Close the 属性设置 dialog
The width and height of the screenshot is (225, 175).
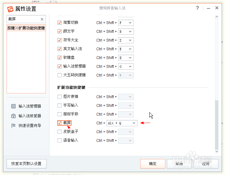click(x=217, y=8)
